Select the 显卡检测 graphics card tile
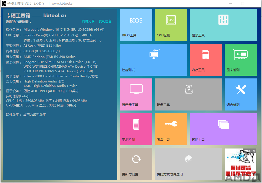262x183 pixels. click(x=241, y=60)
